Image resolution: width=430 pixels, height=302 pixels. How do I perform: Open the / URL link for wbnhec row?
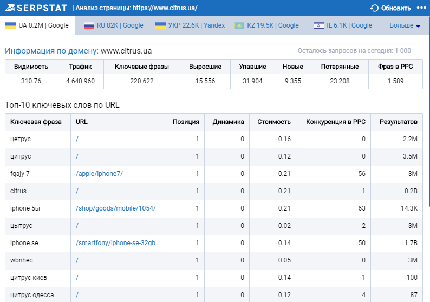tap(77, 260)
